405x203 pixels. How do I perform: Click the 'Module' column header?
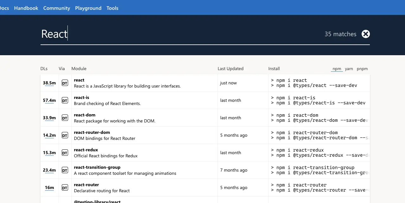click(x=79, y=69)
